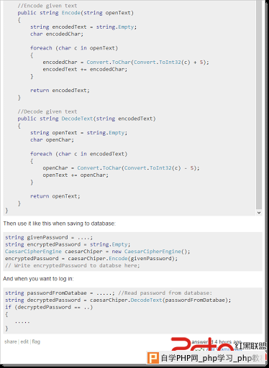This screenshot has width=269, height=368.
Task: Open the edit link under the answer
Action: point(24,341)
